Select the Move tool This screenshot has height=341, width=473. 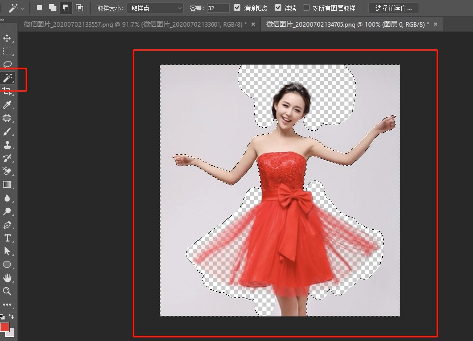click(x=7, y=38)
